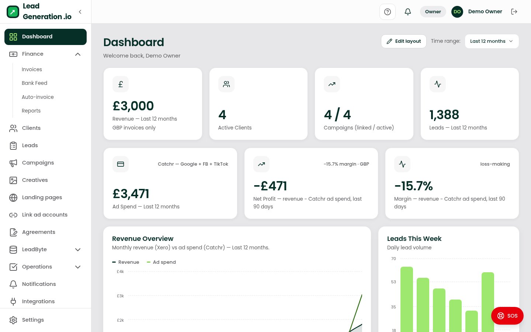Click the Clients people icon in the sidebar
Screen dimensions: 531x332
point(13,128)
